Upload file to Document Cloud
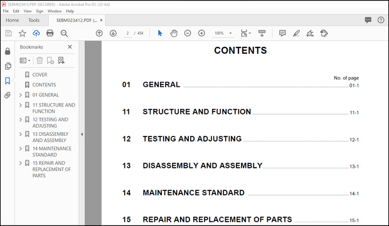This screenshot has width=389, height=226. (36, 33)
